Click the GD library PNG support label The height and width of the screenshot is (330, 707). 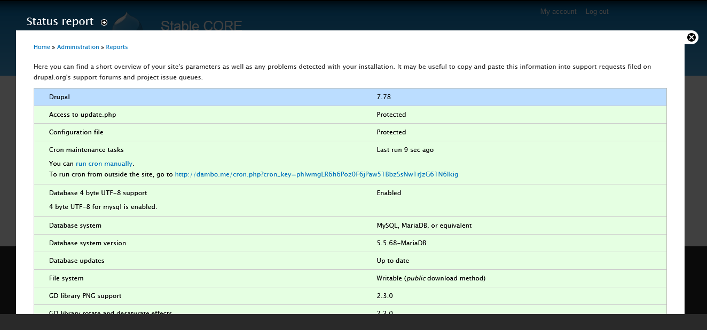click(x=85, y=296)
